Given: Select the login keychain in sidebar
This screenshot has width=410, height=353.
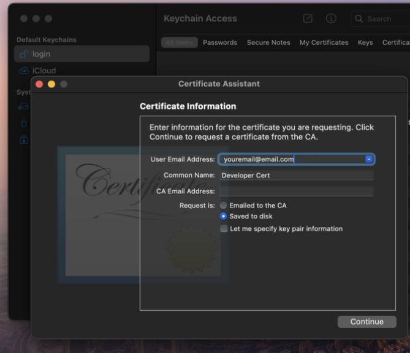Looking at the screenshot, I should coord(82,54).
